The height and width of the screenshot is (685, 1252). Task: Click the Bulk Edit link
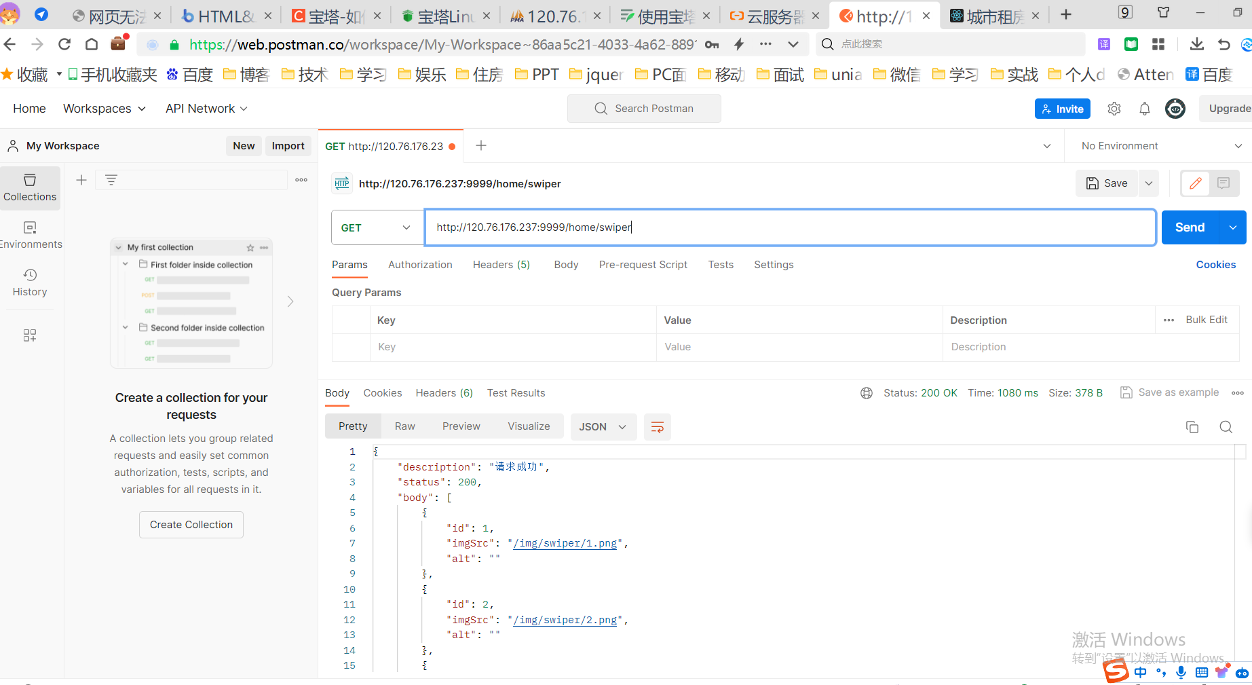point(1207,320)
